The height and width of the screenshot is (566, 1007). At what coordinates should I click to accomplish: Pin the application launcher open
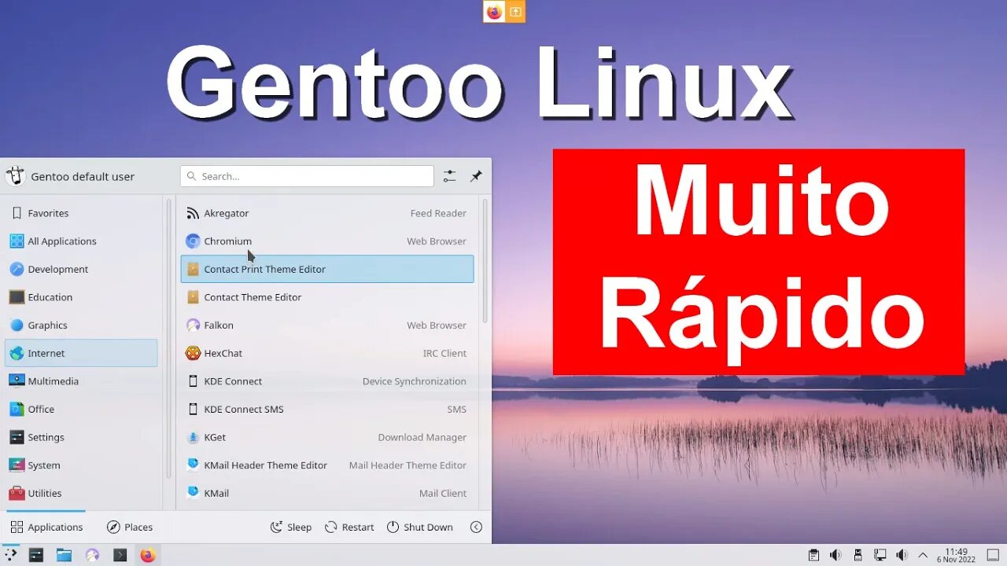click(x=476, y=176)
